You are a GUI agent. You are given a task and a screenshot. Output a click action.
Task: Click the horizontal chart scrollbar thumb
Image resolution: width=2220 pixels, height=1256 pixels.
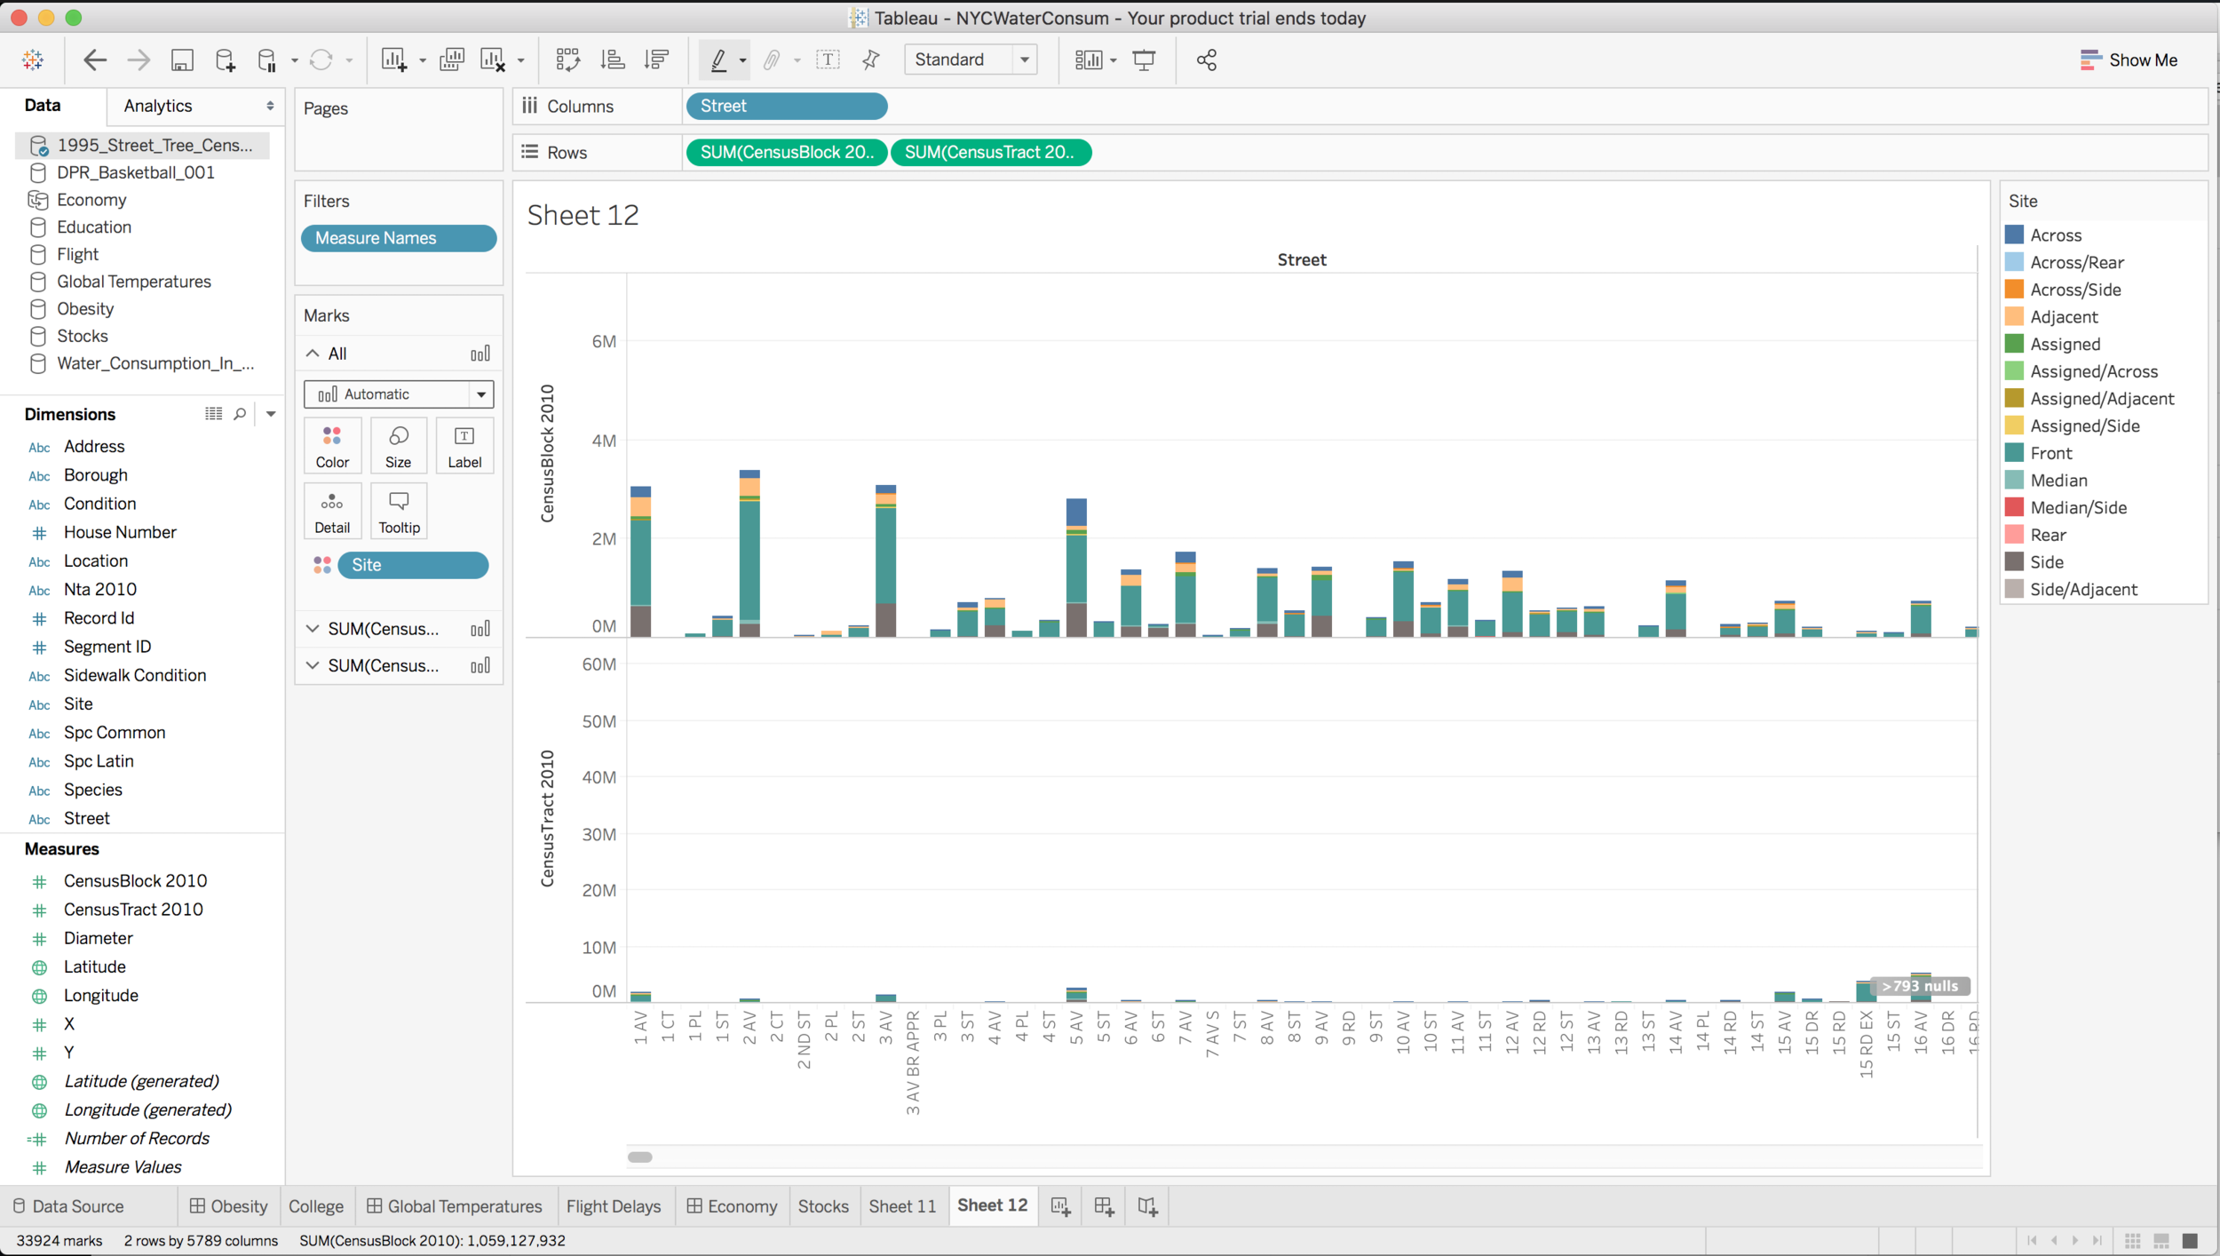(639, 1157)
